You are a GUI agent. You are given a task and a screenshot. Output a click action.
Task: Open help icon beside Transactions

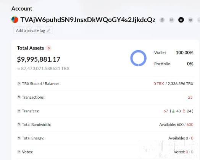click(19, 98)
